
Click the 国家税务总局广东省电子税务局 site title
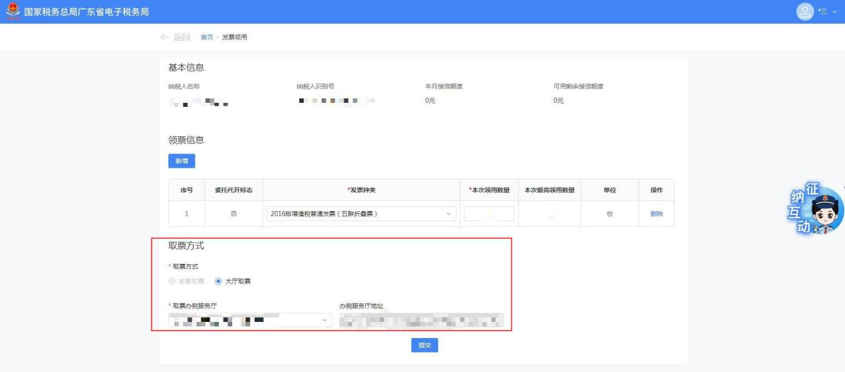coord(87,12)
